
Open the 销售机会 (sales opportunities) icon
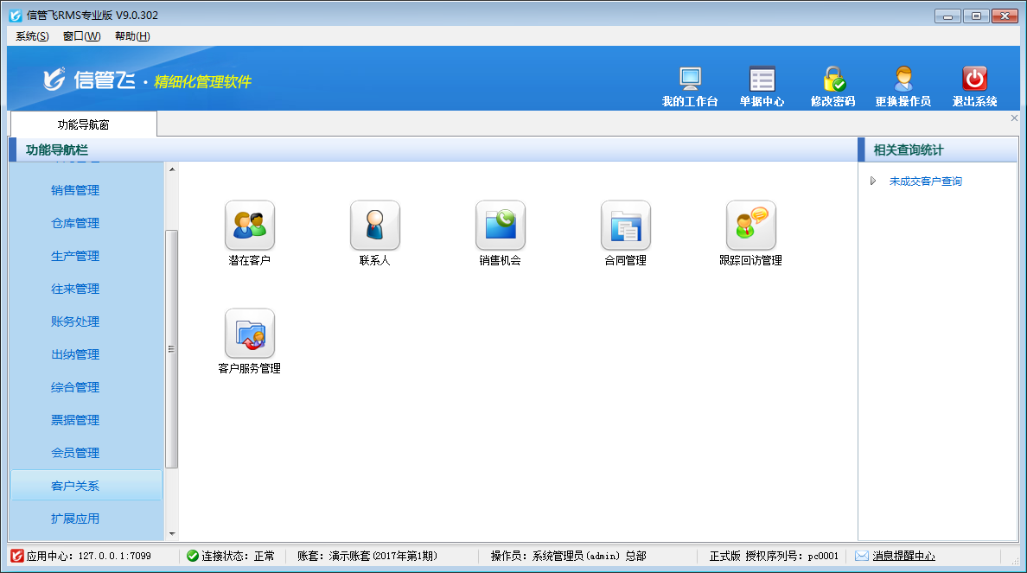click(500, 225)
